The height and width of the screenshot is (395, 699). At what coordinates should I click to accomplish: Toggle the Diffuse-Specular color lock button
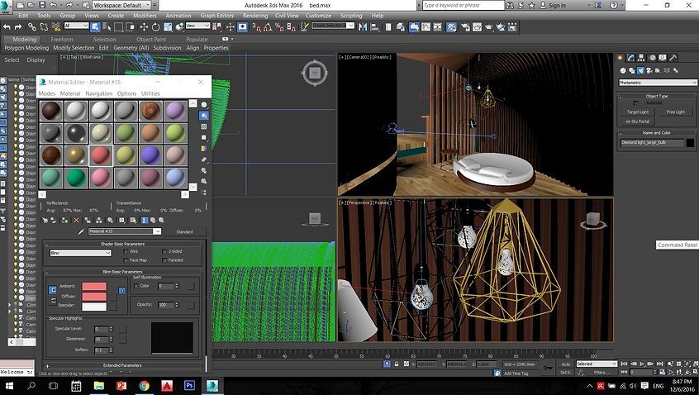[x=52, y=301]
